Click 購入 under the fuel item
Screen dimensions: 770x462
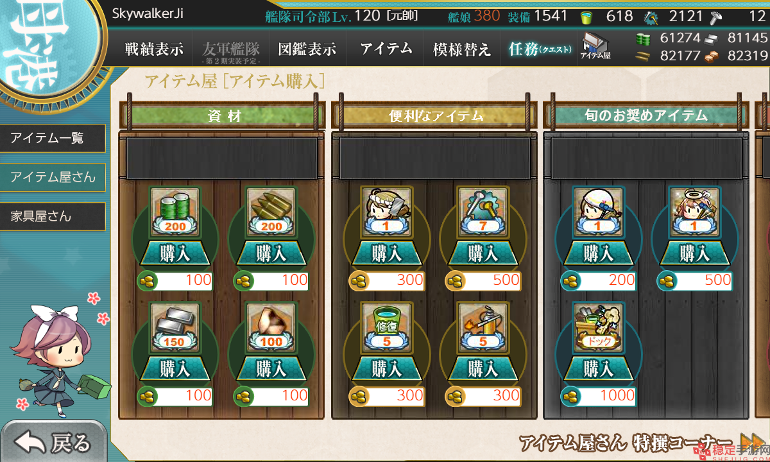175,253
